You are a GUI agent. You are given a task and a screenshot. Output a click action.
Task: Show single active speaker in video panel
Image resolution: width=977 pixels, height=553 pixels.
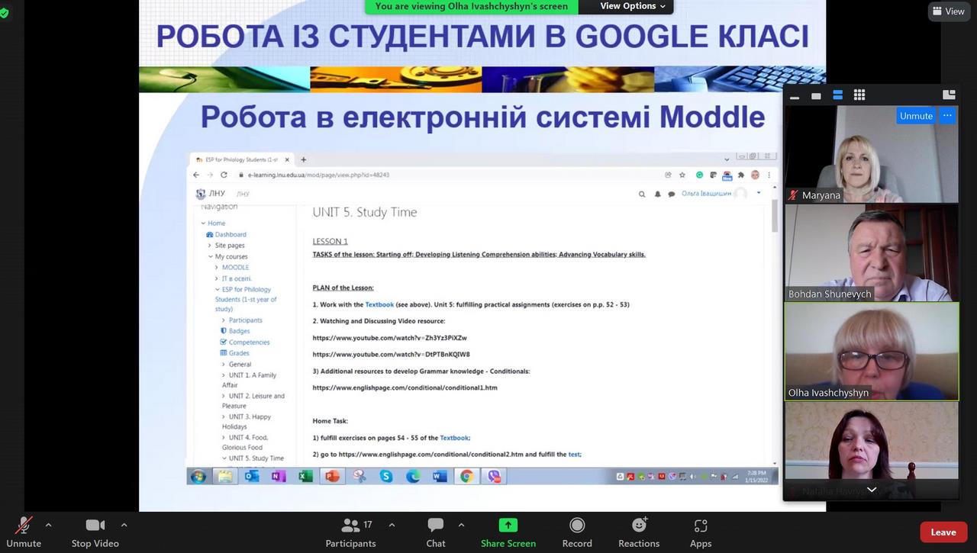tap(816, 95)
